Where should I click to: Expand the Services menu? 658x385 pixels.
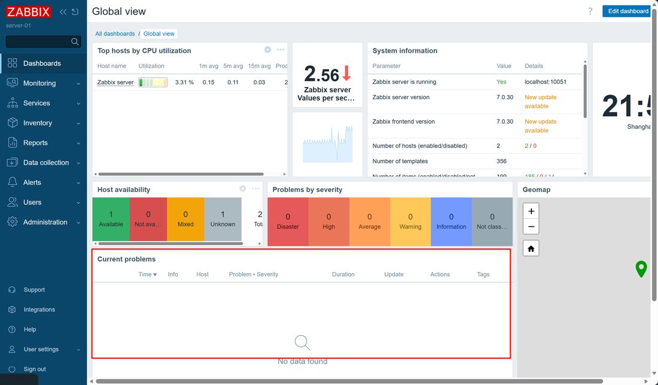pyautogui.click(x=44, y=103)
